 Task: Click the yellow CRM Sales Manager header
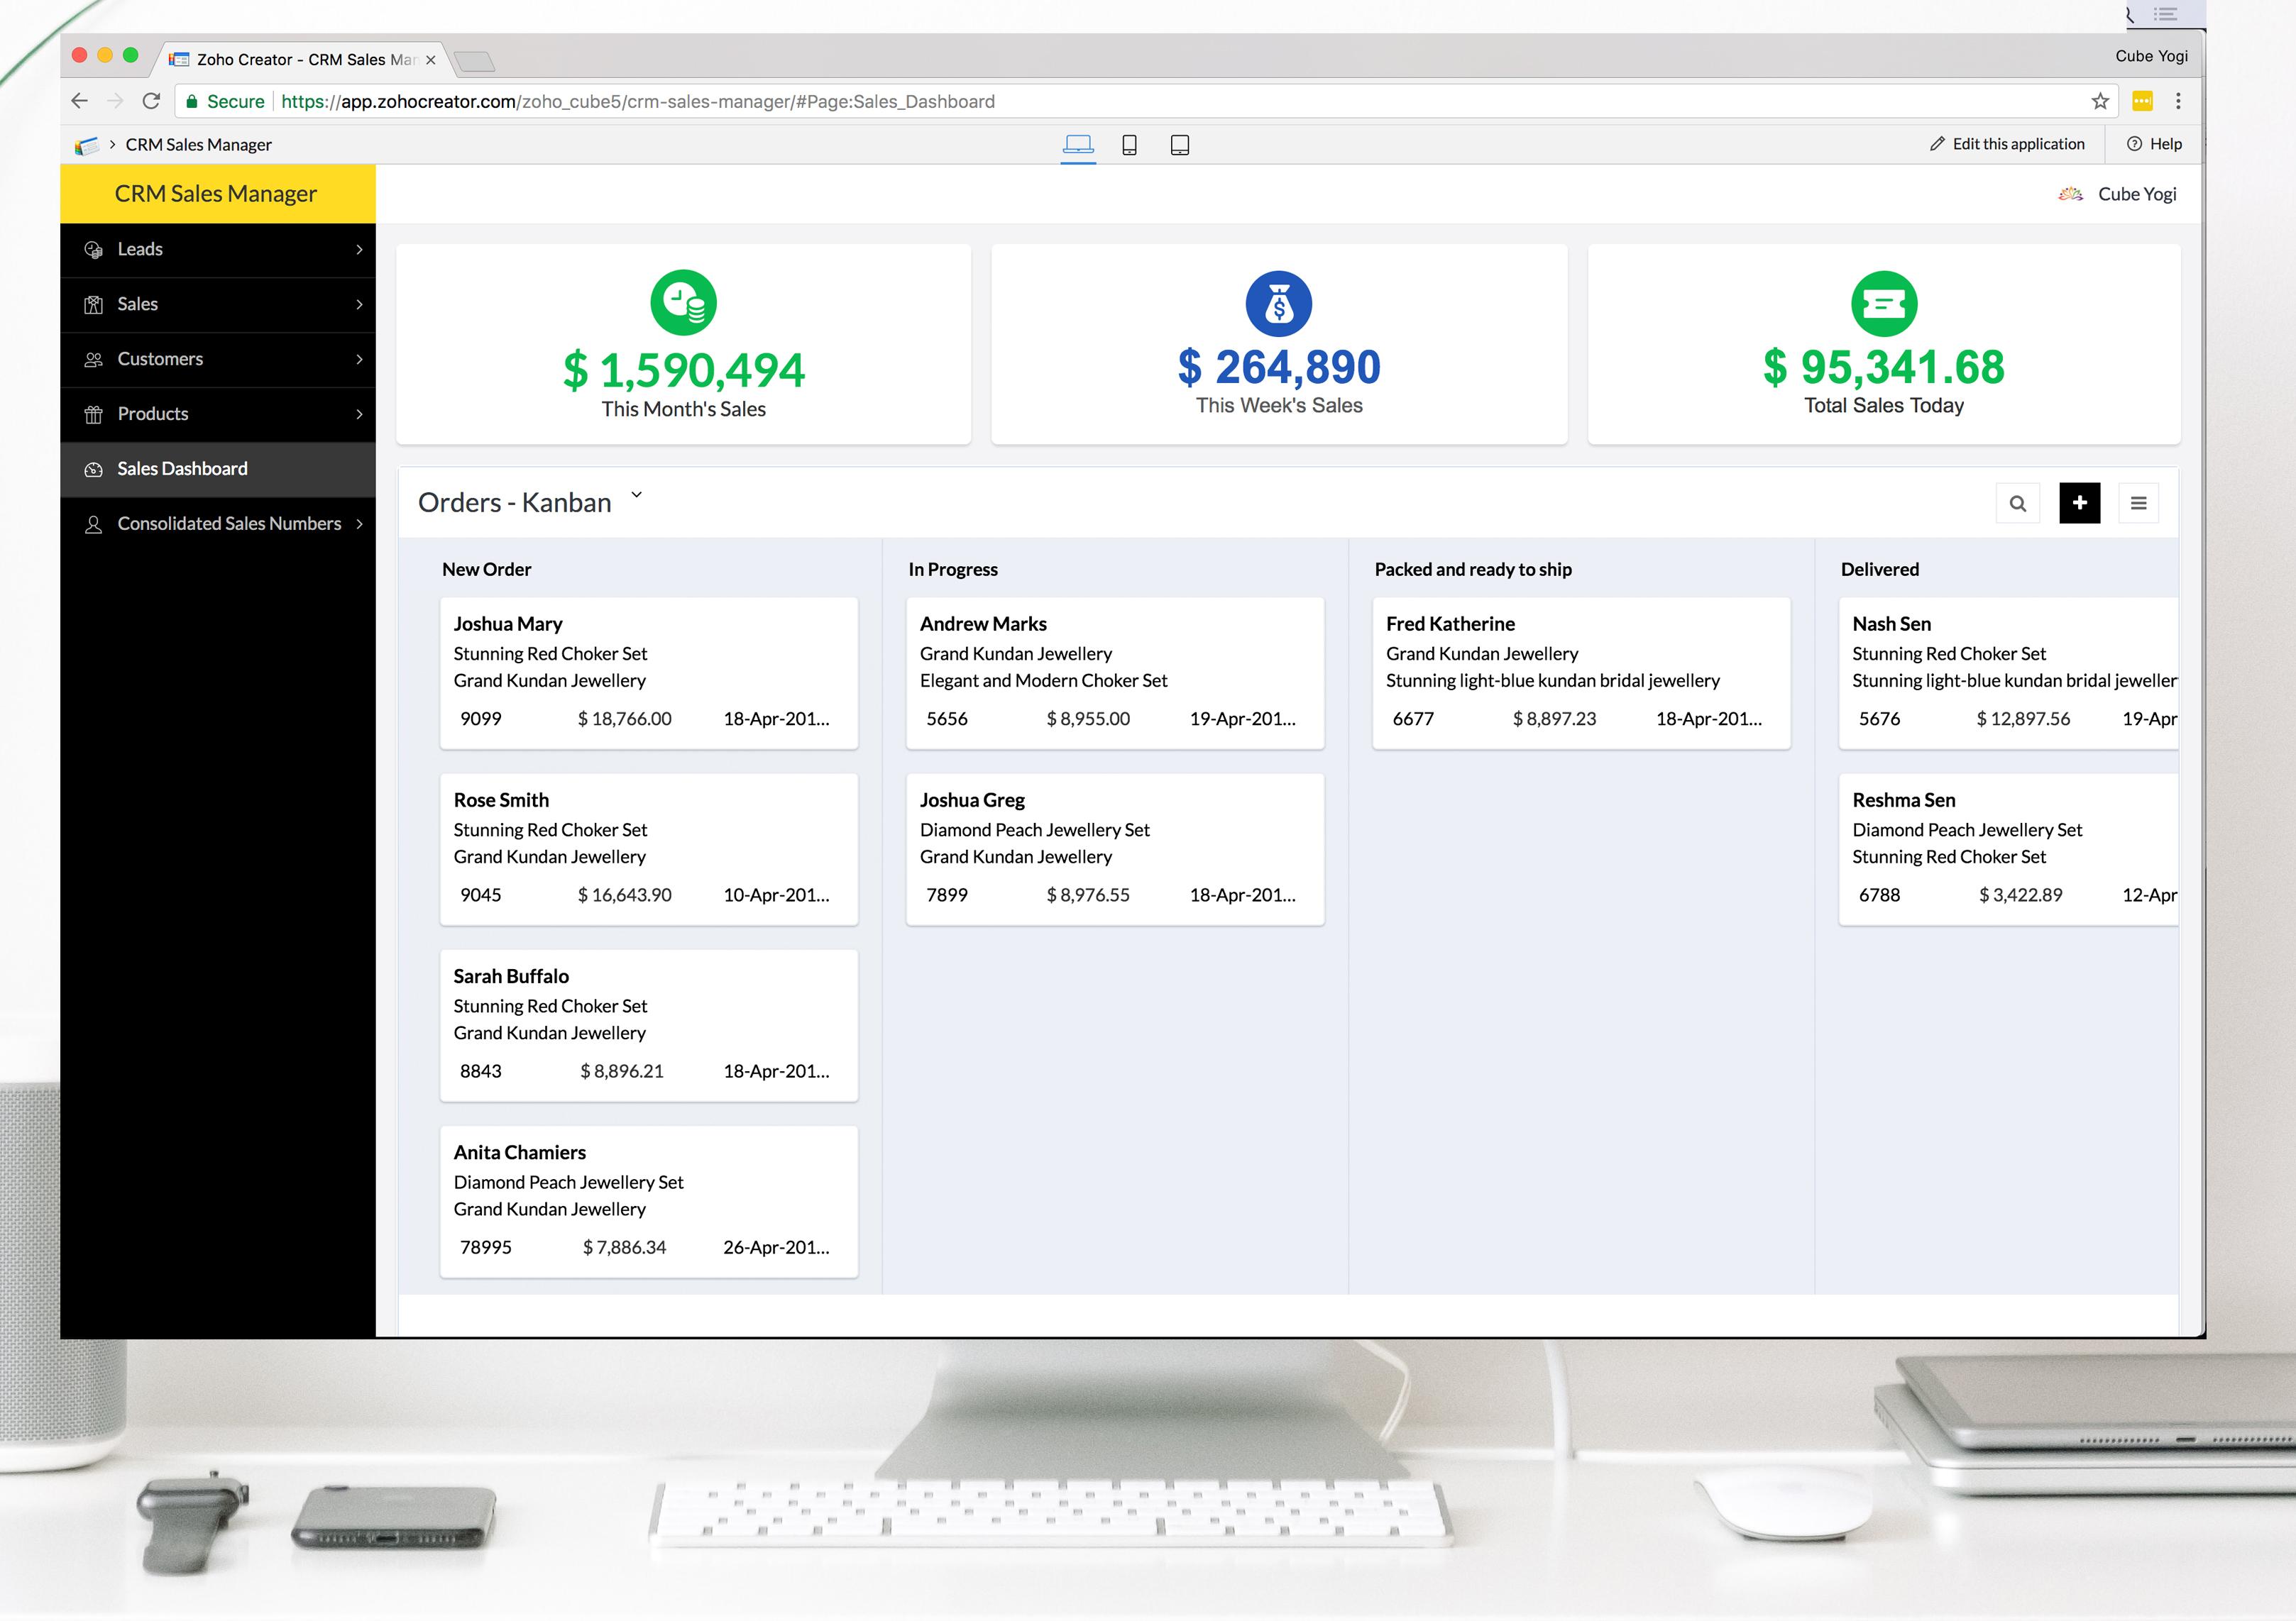[218, 194]
